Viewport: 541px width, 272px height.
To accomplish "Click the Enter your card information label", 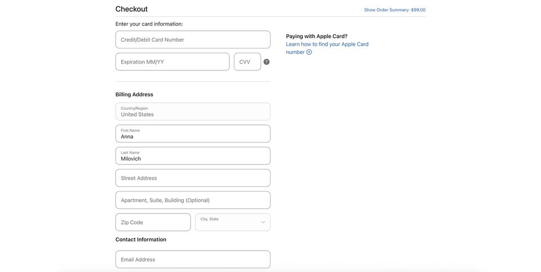I will 149,24.
